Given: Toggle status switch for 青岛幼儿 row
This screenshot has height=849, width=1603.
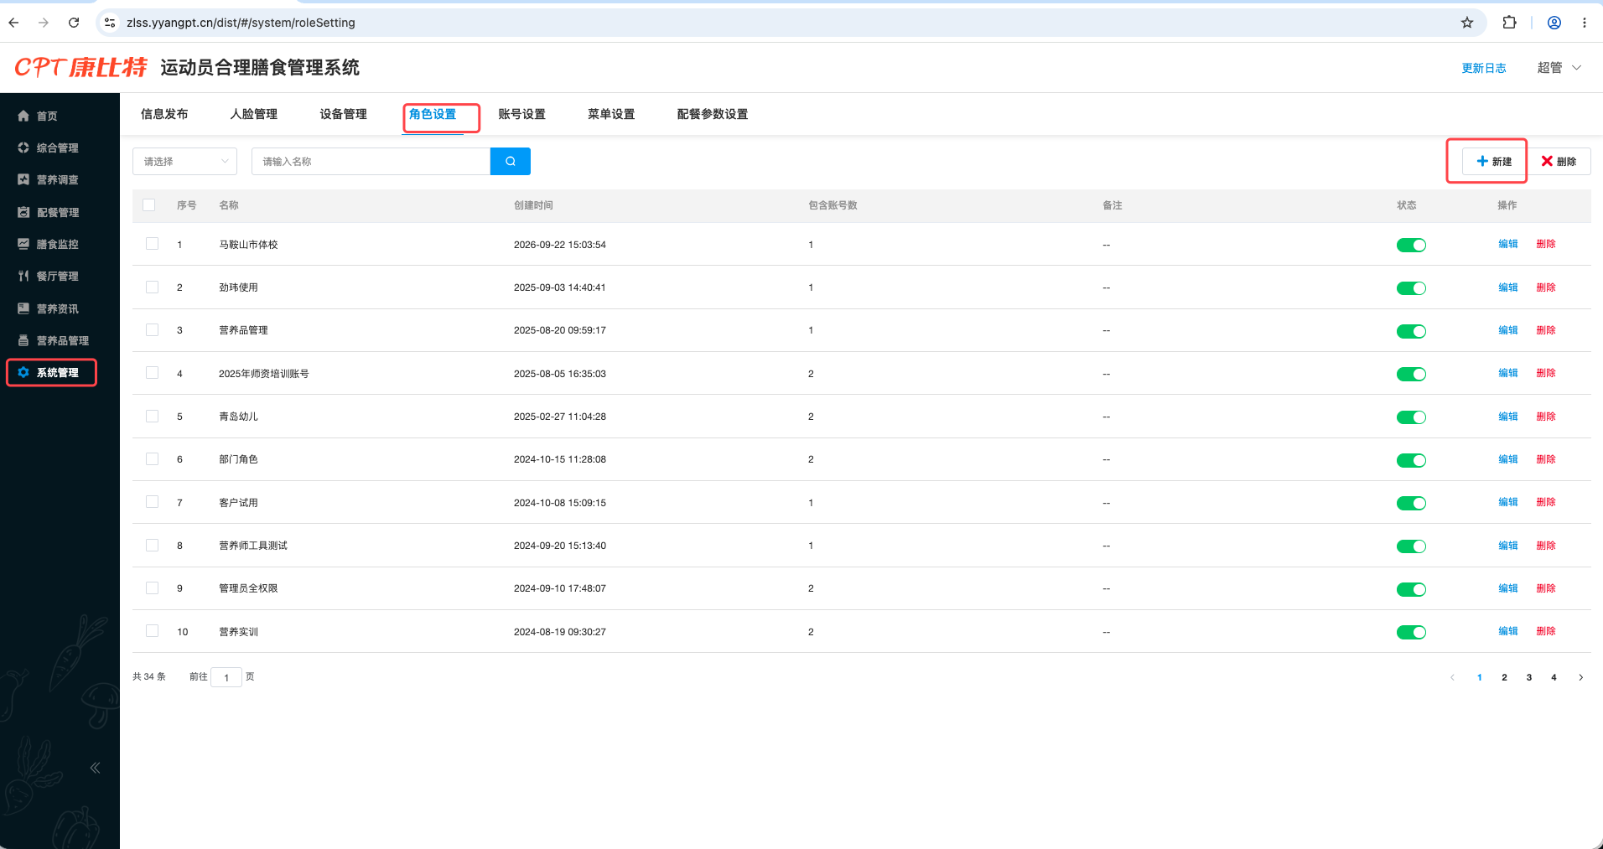Looking at the screenshot, I should point(1411,417).
